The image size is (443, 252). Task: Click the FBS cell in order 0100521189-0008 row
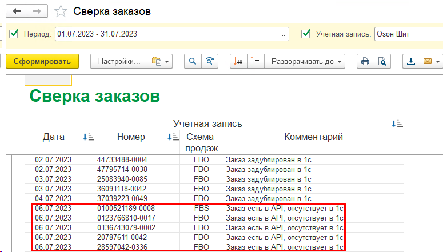tap(201, 209)
